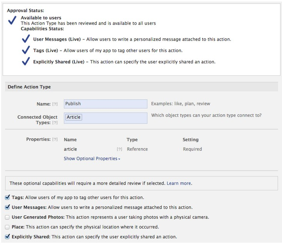Click the Explicitly Shared (Live) checkmark icon
The height and width of the screenshot is (245, 282).
(x=26, y=61)
